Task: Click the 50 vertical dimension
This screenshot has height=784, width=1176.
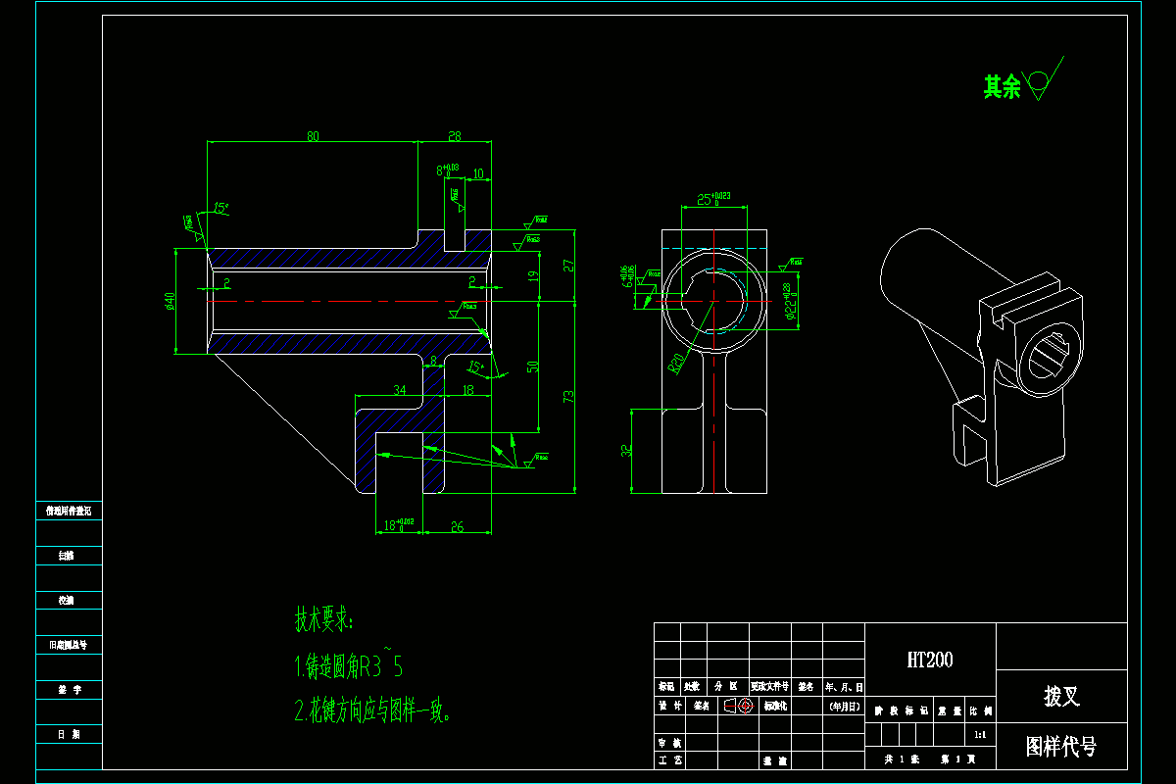Action: click(x=533, y=367)
